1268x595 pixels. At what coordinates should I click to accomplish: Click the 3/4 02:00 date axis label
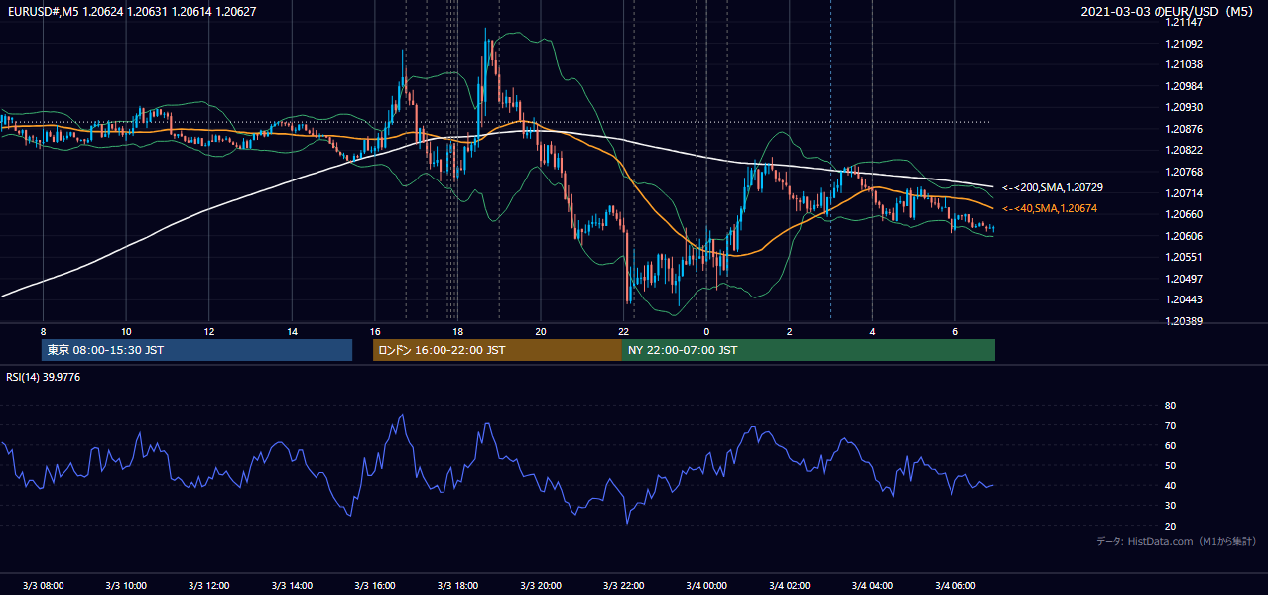[790, 585]
